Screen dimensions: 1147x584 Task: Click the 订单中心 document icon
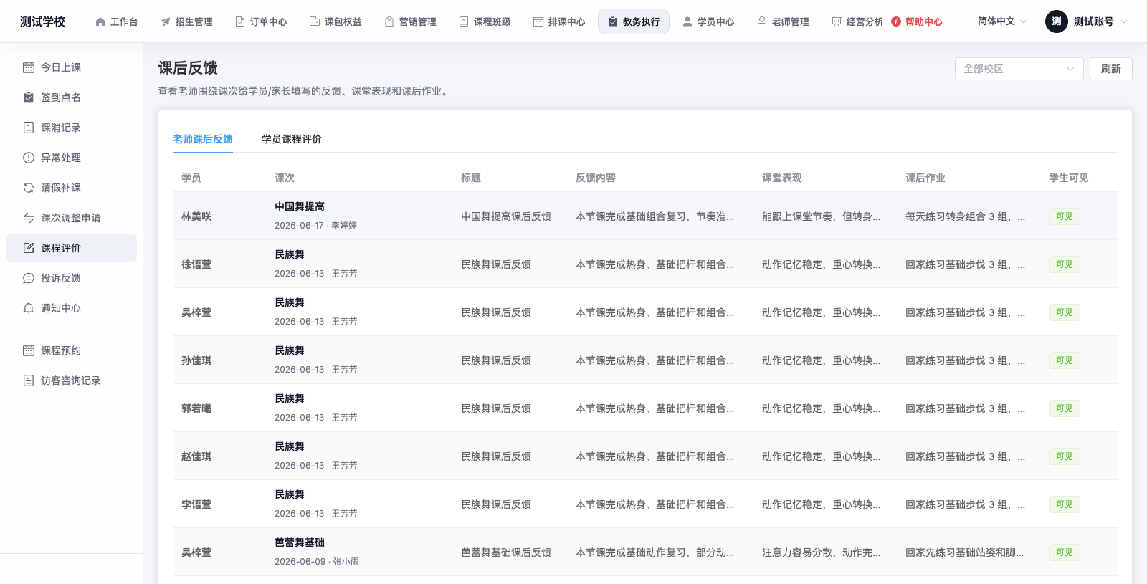pos(240,22)
